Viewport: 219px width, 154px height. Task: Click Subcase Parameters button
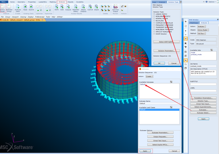160,132
